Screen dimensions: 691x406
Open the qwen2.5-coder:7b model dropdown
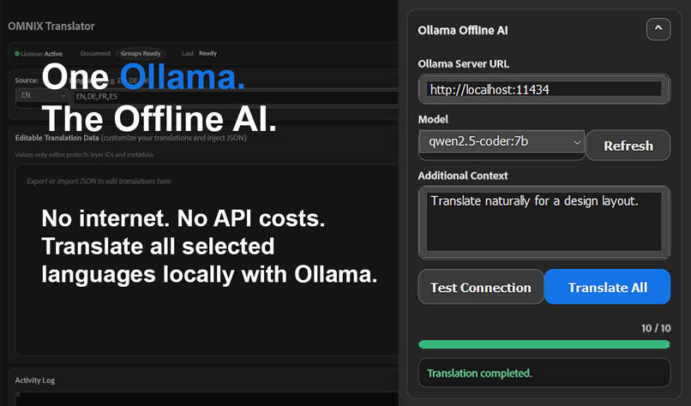click(x=502, y=142)
